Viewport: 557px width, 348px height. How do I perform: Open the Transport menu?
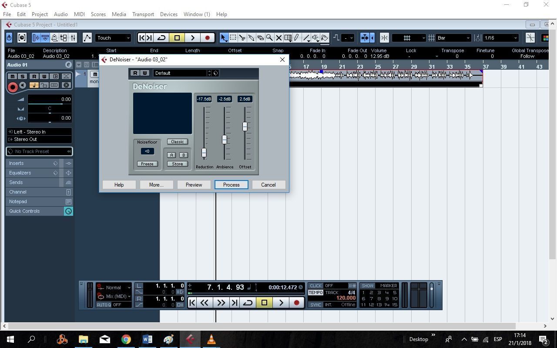pyautogui.click(x=143, y=14)
